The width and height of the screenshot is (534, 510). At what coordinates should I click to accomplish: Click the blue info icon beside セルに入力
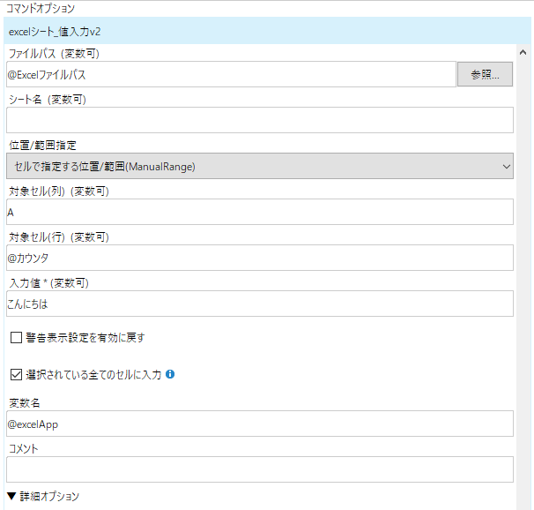tap(170, 374)
